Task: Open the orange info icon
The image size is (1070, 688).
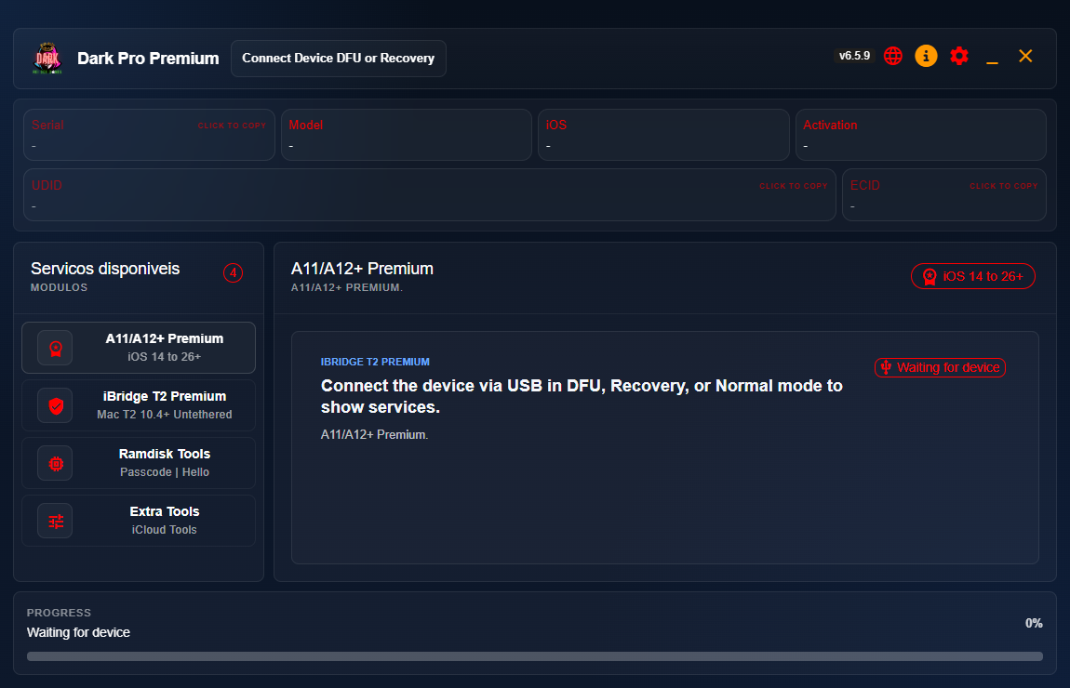Action: click(x=926, y=56)
